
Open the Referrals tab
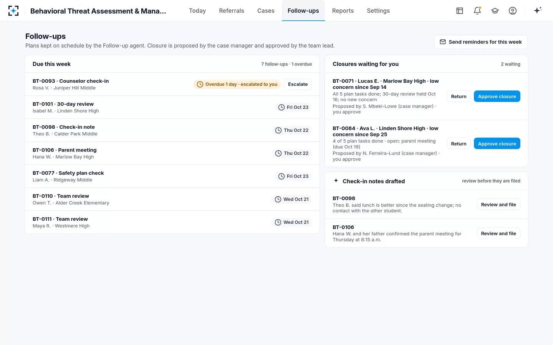(232, 11)
